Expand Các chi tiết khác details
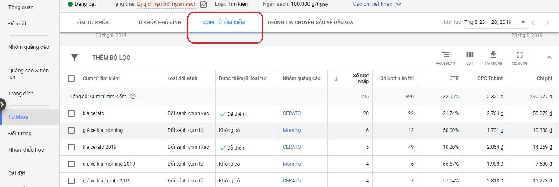This screenshot has width=559, height=187. [x=377, y=4]
